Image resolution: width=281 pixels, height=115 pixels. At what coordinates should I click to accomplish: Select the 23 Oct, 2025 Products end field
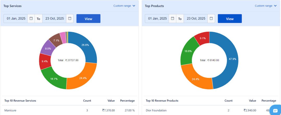(x=196, y=18)
